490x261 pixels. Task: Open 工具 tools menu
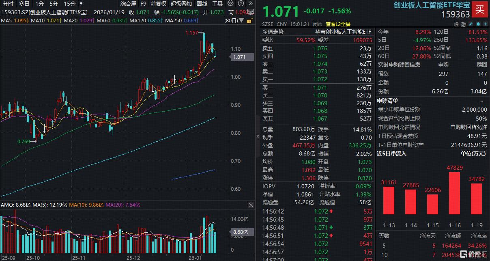pos(217,4)
